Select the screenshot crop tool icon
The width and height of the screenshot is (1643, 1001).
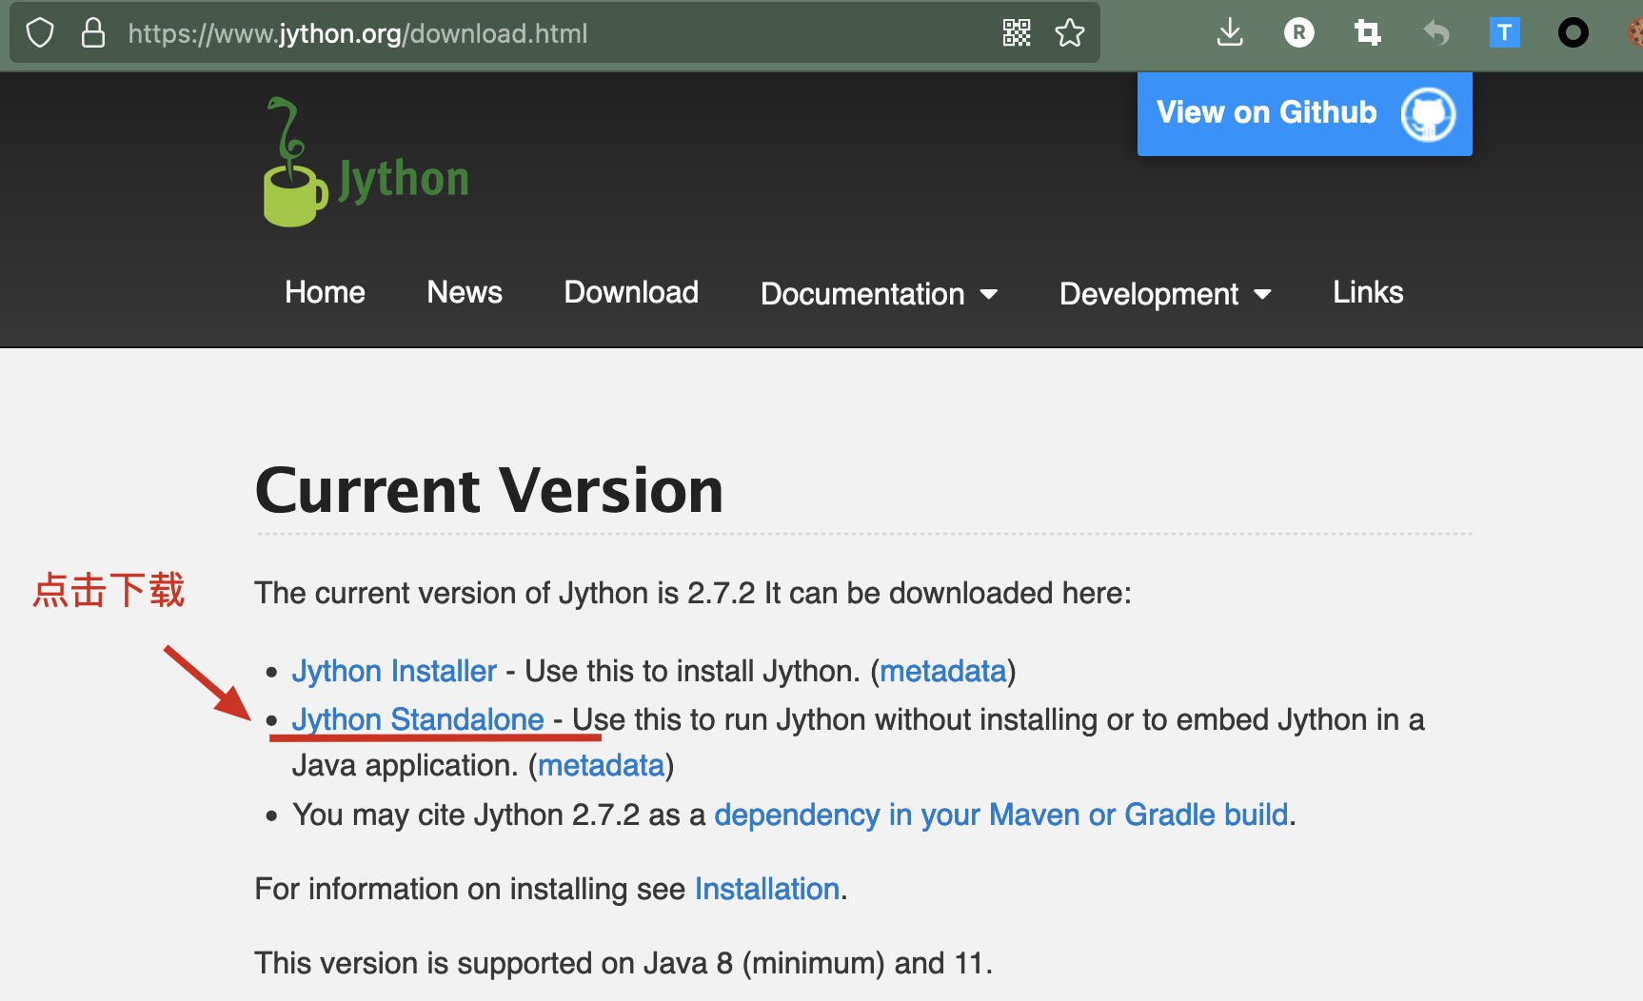[x=1368, y=32]
